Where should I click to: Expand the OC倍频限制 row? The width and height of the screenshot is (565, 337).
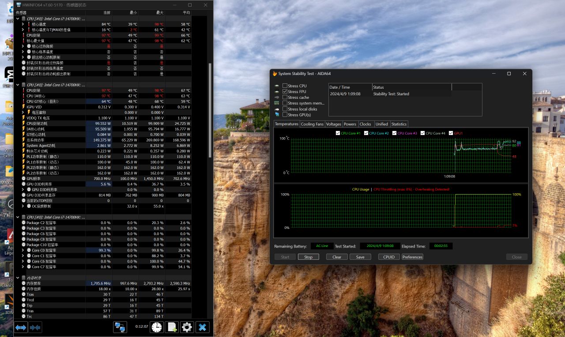23,206
